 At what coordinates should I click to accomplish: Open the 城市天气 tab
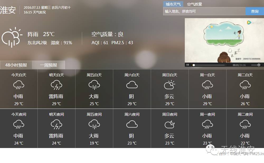[173, 4]
